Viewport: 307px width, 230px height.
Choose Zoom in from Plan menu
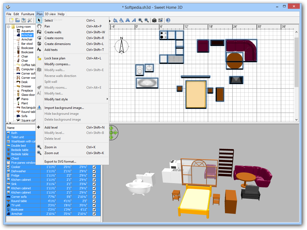point(72,147)
